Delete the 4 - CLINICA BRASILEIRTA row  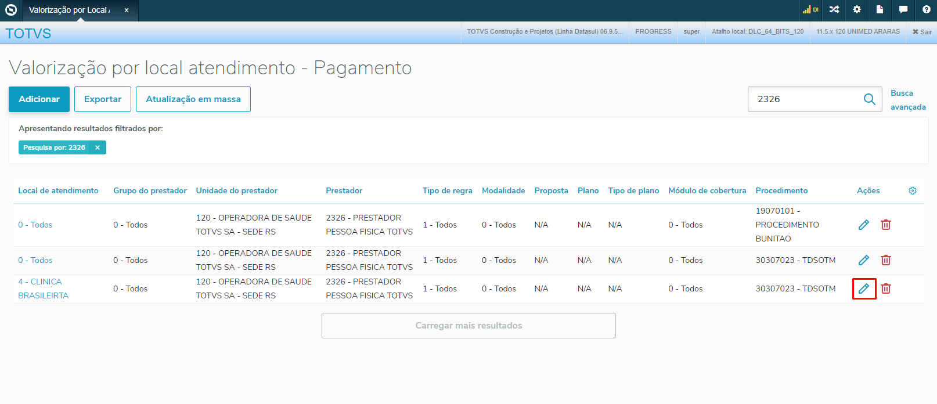[886, 288]
